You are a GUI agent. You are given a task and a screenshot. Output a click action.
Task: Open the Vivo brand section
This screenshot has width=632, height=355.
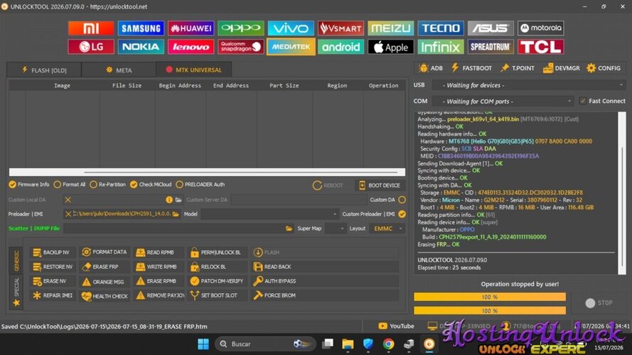291,28
